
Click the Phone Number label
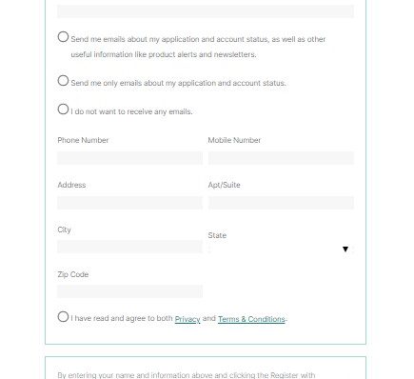pos(83,140)
